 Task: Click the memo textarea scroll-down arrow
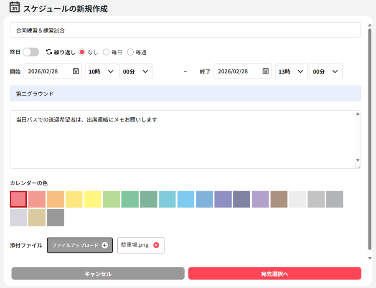[x=358, y=160]
